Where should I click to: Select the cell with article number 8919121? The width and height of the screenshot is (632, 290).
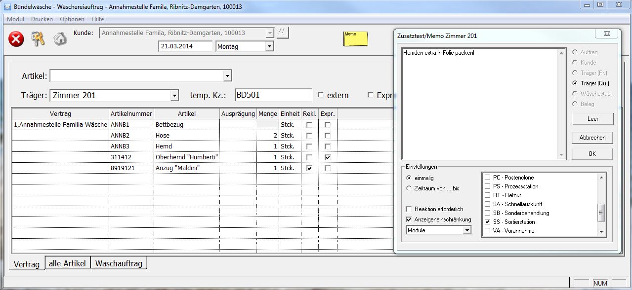131,168
